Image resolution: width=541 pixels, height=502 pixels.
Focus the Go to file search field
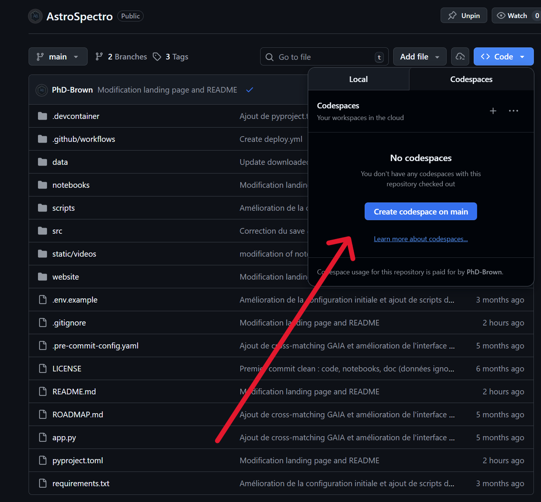click(x=323, y=57)
